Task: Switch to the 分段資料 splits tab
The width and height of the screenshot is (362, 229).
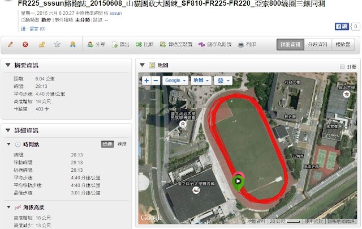Action: [x=318, y=45]
